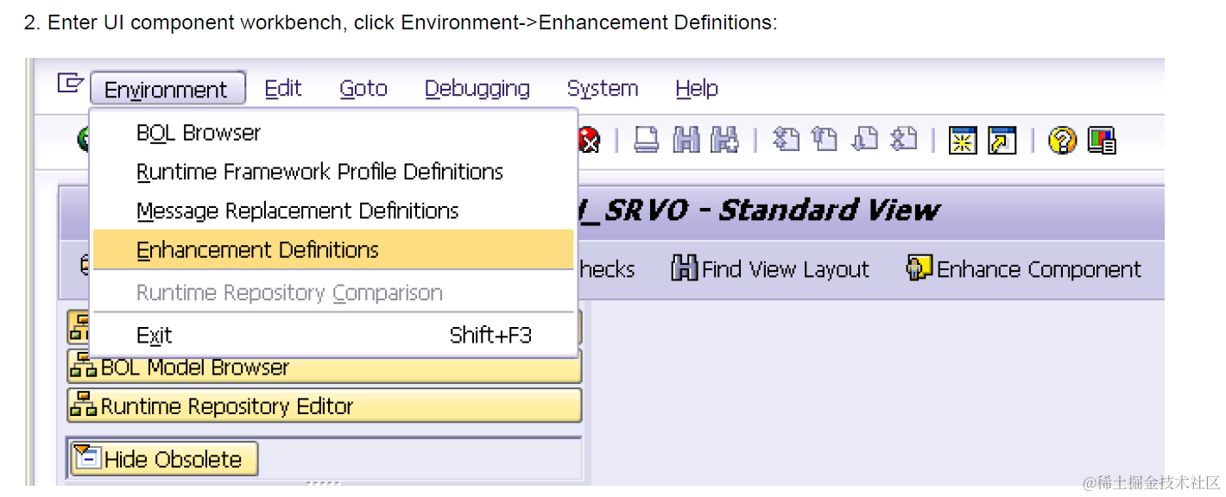Create new session icon with yellow star

(x=963, y=141)
